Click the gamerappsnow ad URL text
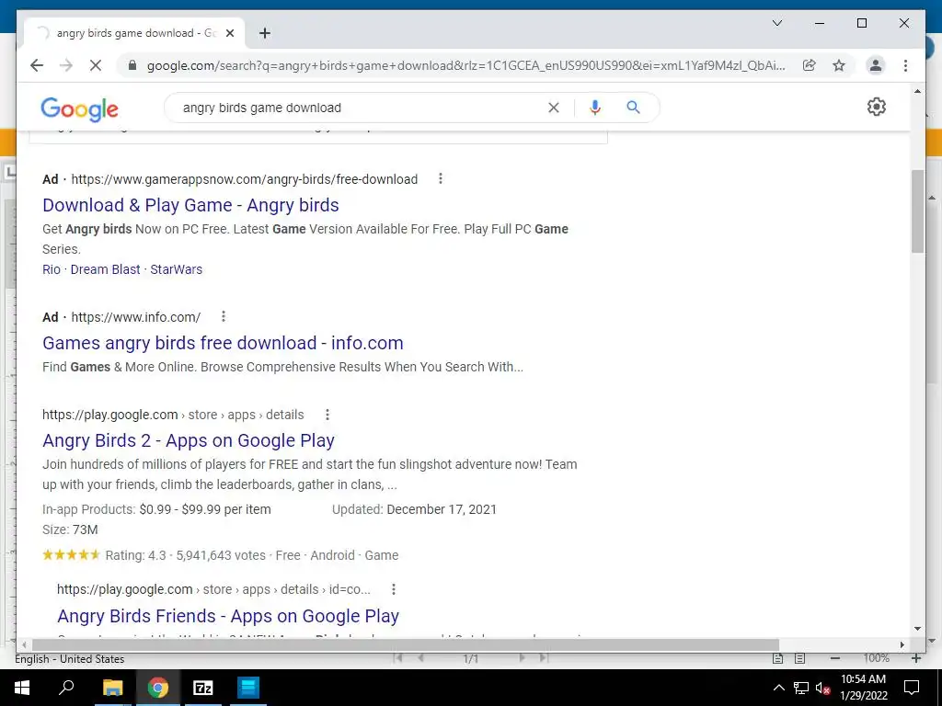The height and width of the screenshot is (706, 942). pyautogui.click(x=245, y=179)
